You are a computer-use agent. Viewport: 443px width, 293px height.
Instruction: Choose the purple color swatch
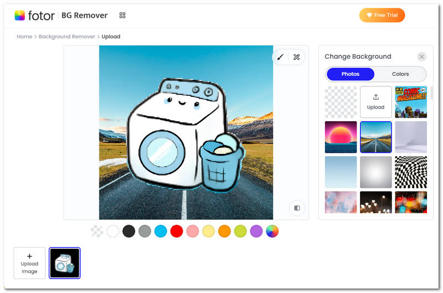coord(256,231)
